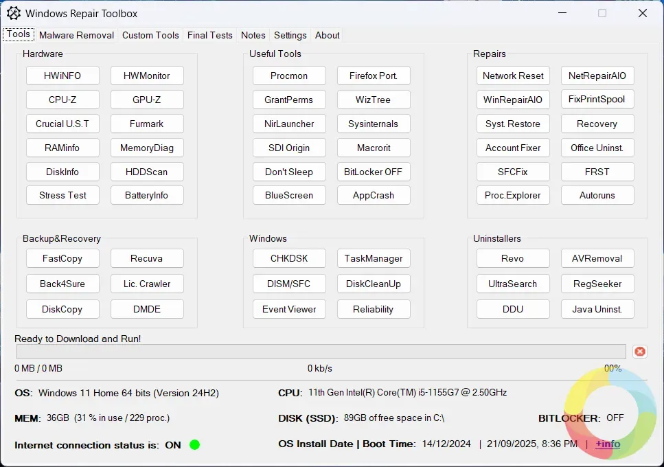Launch HWMonitor

[147, 76]
